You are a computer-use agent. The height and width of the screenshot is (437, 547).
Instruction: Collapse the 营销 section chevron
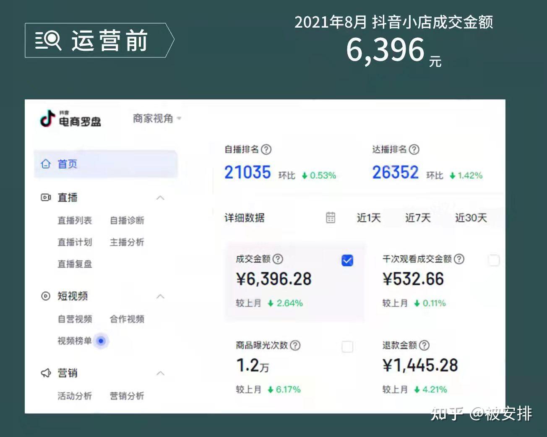click(x=160, y=373)
